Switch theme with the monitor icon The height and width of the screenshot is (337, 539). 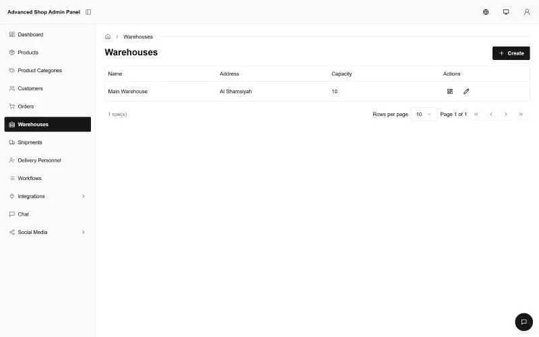pyautogui.click(x=506, y=12)
